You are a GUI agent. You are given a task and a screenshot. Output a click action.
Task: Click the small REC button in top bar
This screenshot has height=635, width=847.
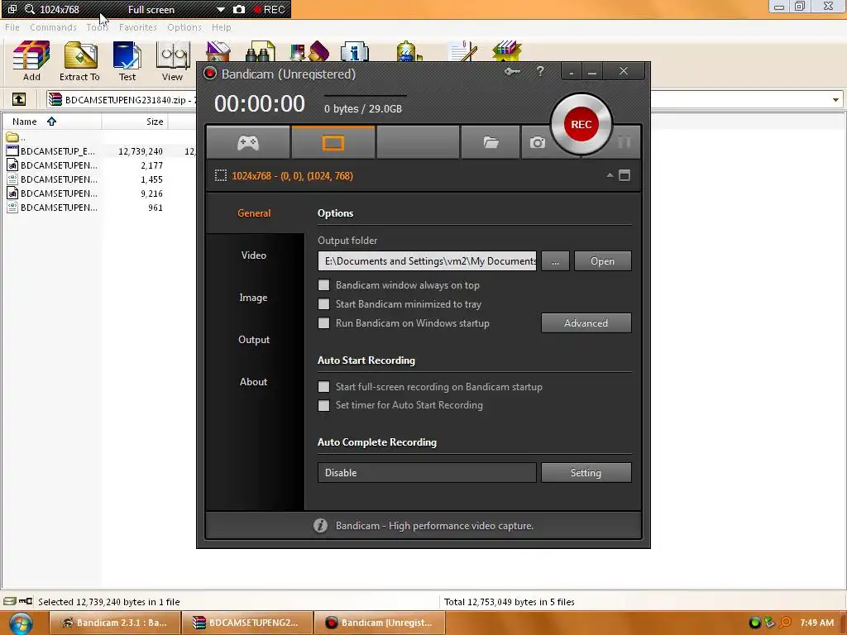pos(270,9)
